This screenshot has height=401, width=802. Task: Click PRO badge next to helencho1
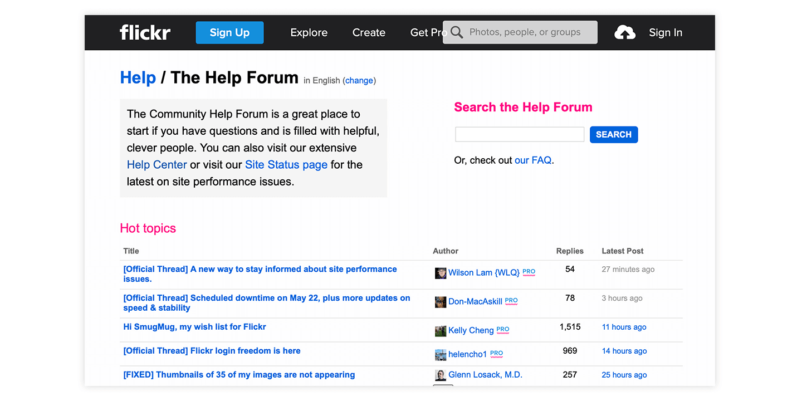(497, 354)
